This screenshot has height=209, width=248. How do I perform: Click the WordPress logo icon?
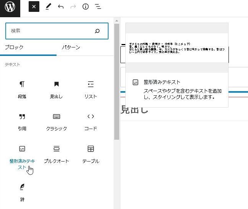10,7
